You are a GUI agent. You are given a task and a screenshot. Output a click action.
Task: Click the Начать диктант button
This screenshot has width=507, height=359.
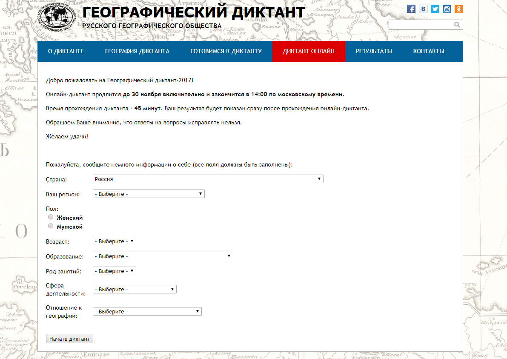(x=69, y=339)
